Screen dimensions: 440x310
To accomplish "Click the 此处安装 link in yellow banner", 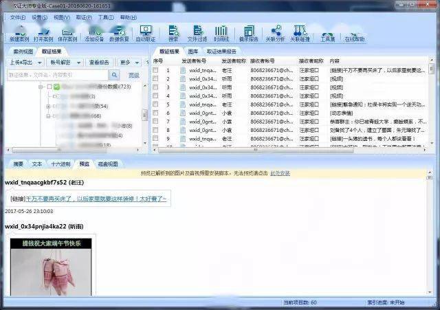I will 280,173.
